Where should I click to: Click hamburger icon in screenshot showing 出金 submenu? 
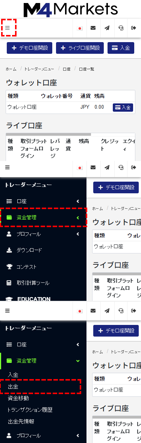[8, 311]
